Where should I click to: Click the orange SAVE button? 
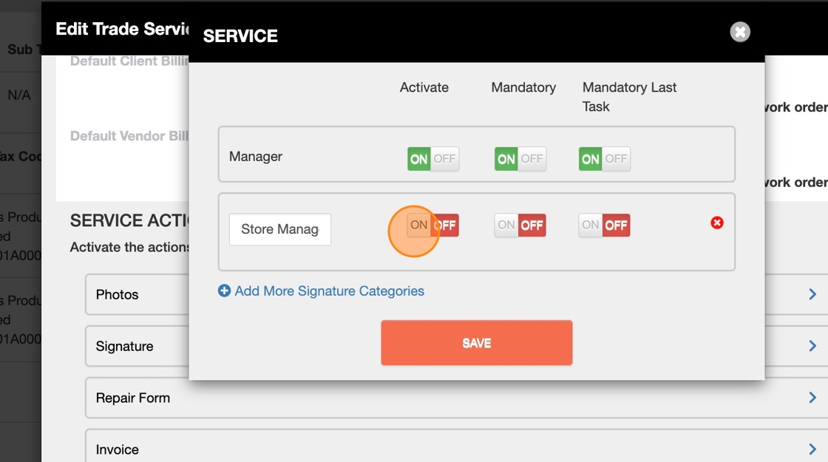[x=476, y=343]
